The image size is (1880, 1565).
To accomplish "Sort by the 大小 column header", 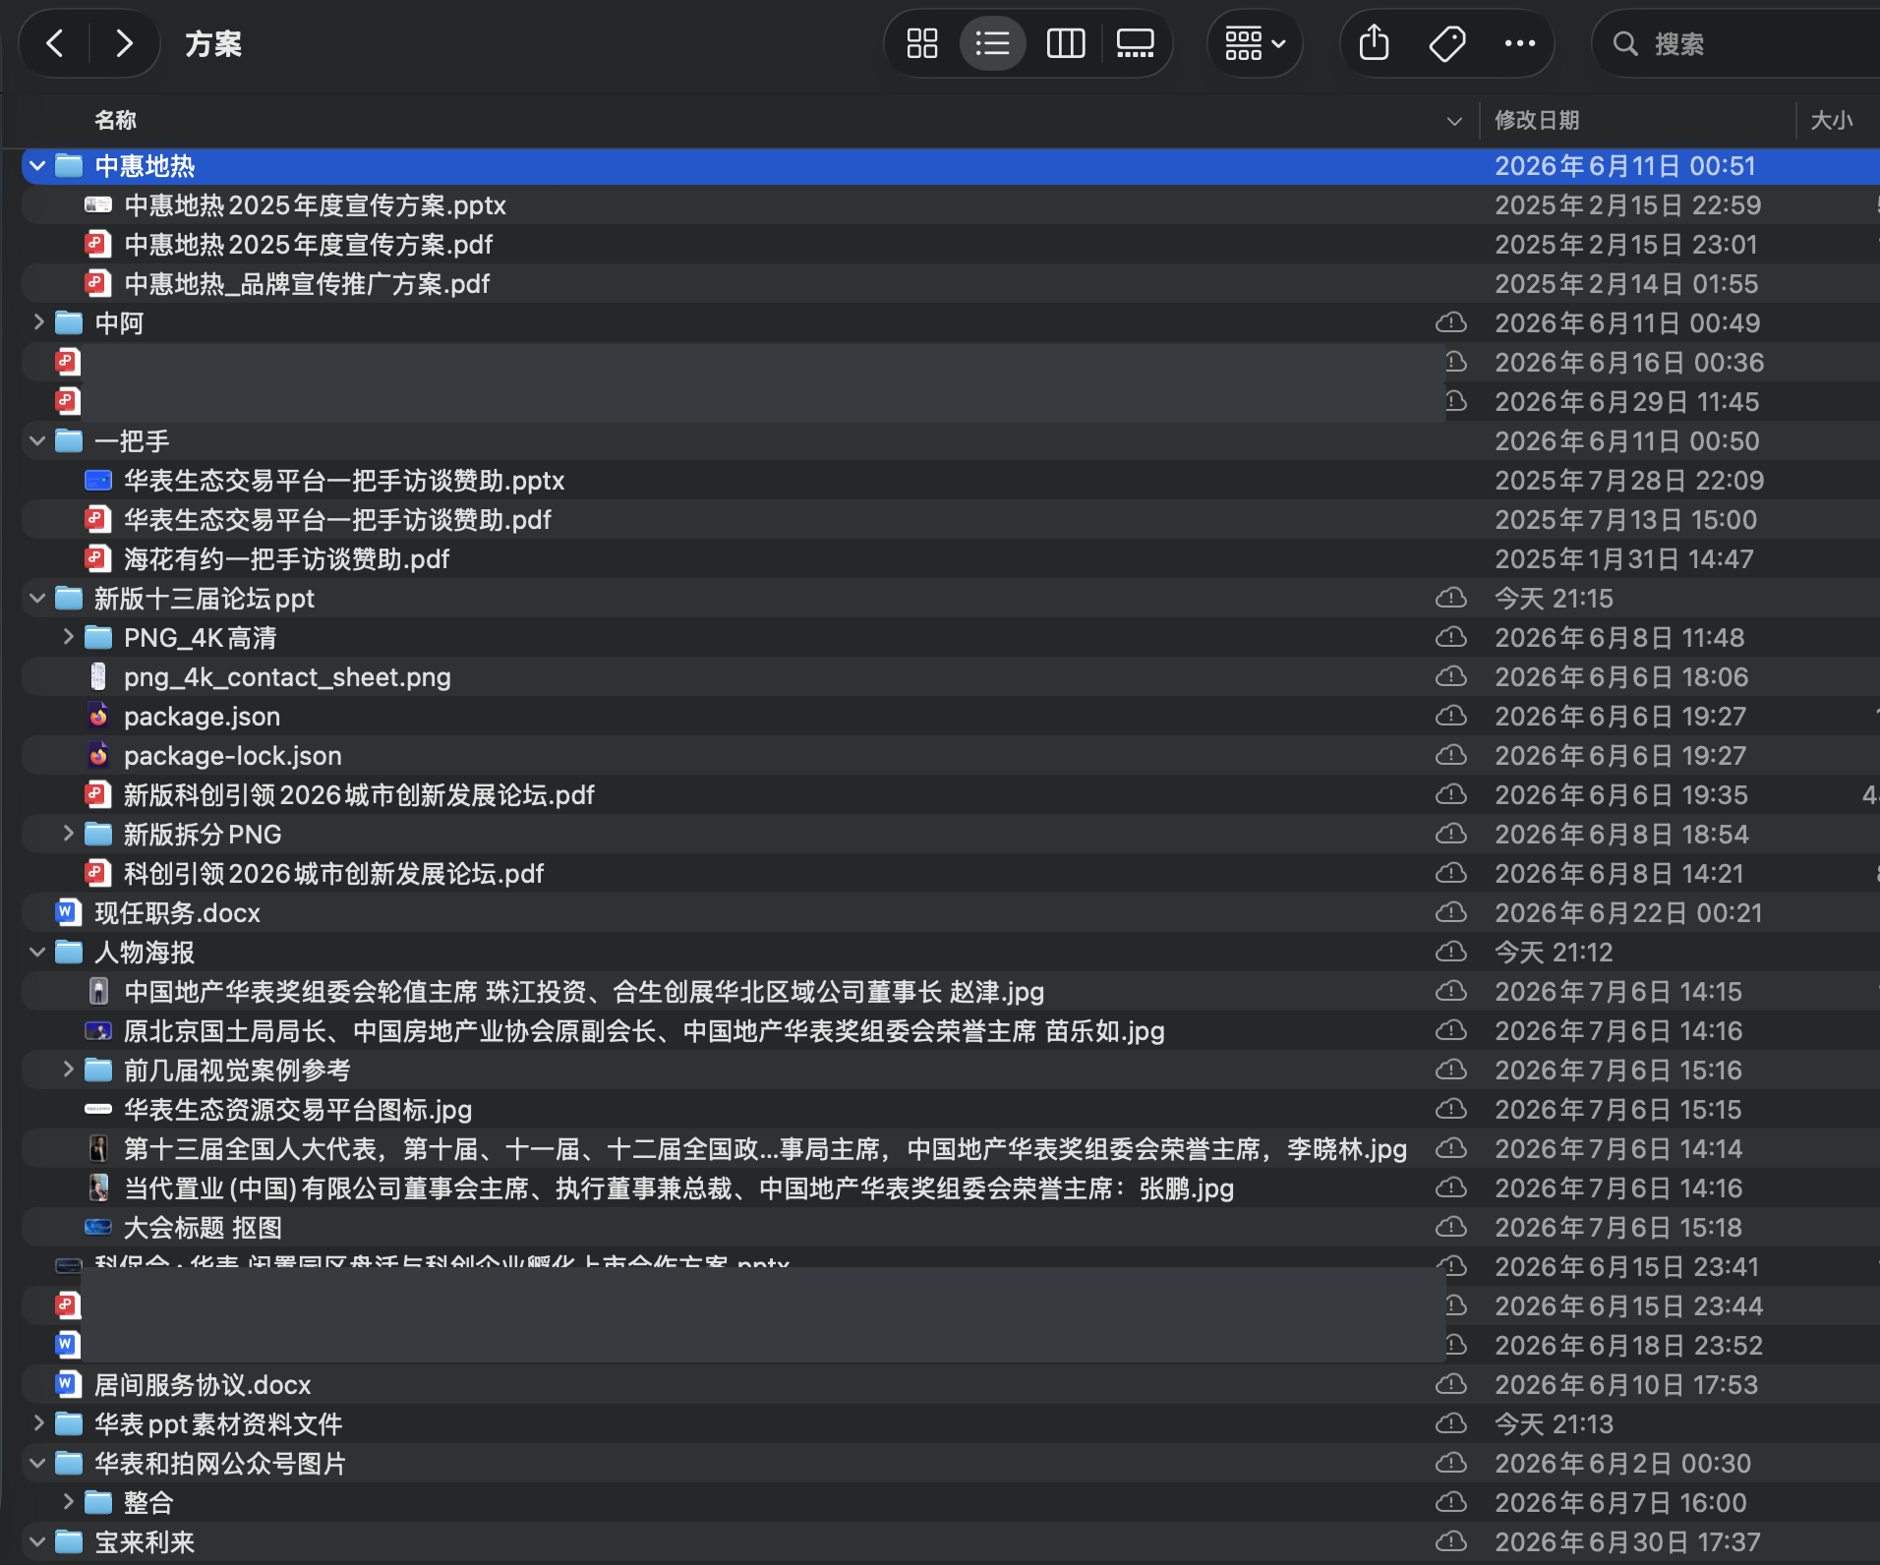I will (1831, 120).
